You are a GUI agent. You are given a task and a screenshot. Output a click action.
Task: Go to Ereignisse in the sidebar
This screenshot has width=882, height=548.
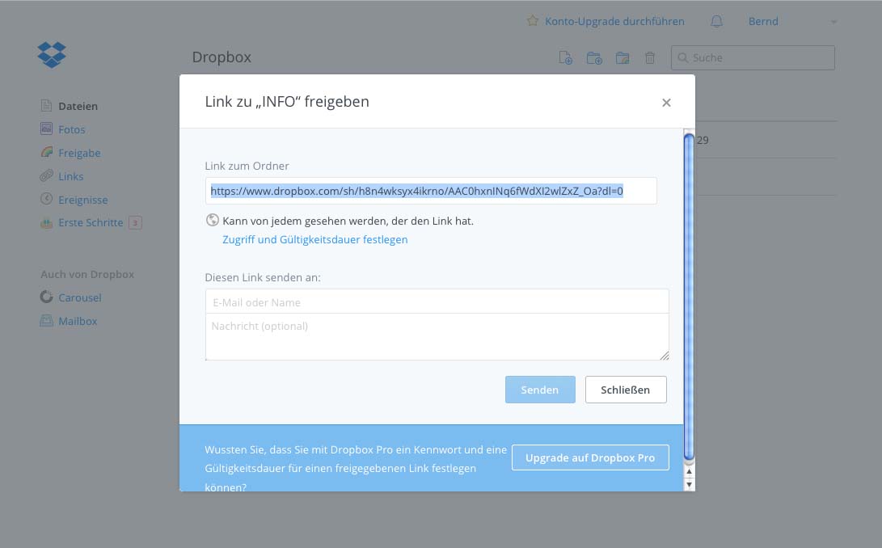82,200
